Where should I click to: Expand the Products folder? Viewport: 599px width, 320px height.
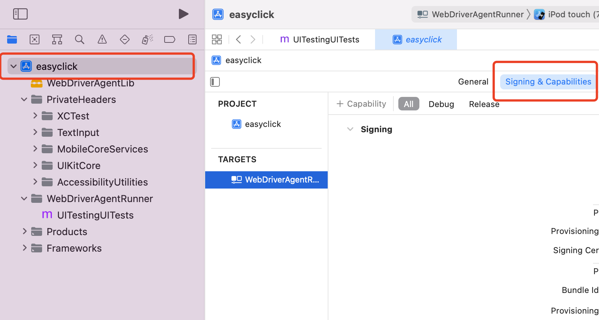(x=24, y=231)
